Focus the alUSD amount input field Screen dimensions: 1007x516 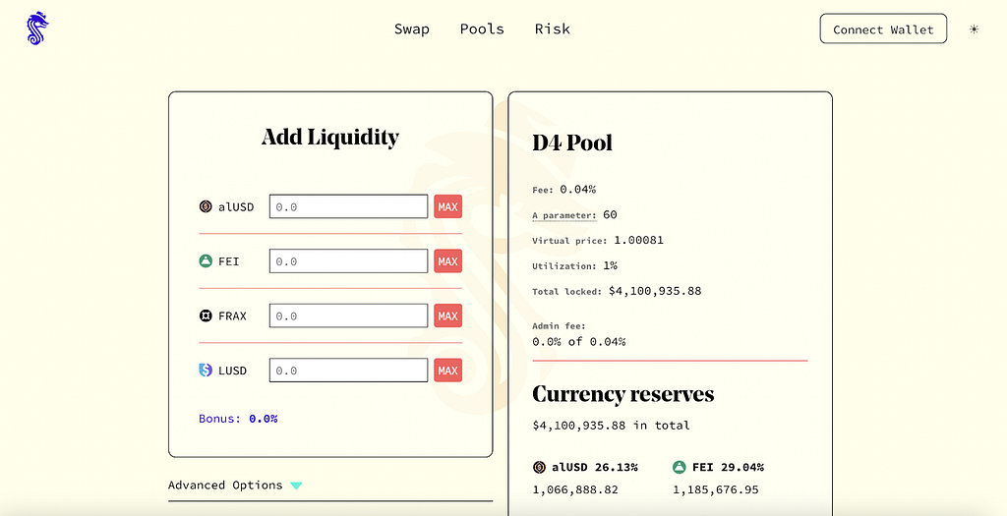point(348,206)
